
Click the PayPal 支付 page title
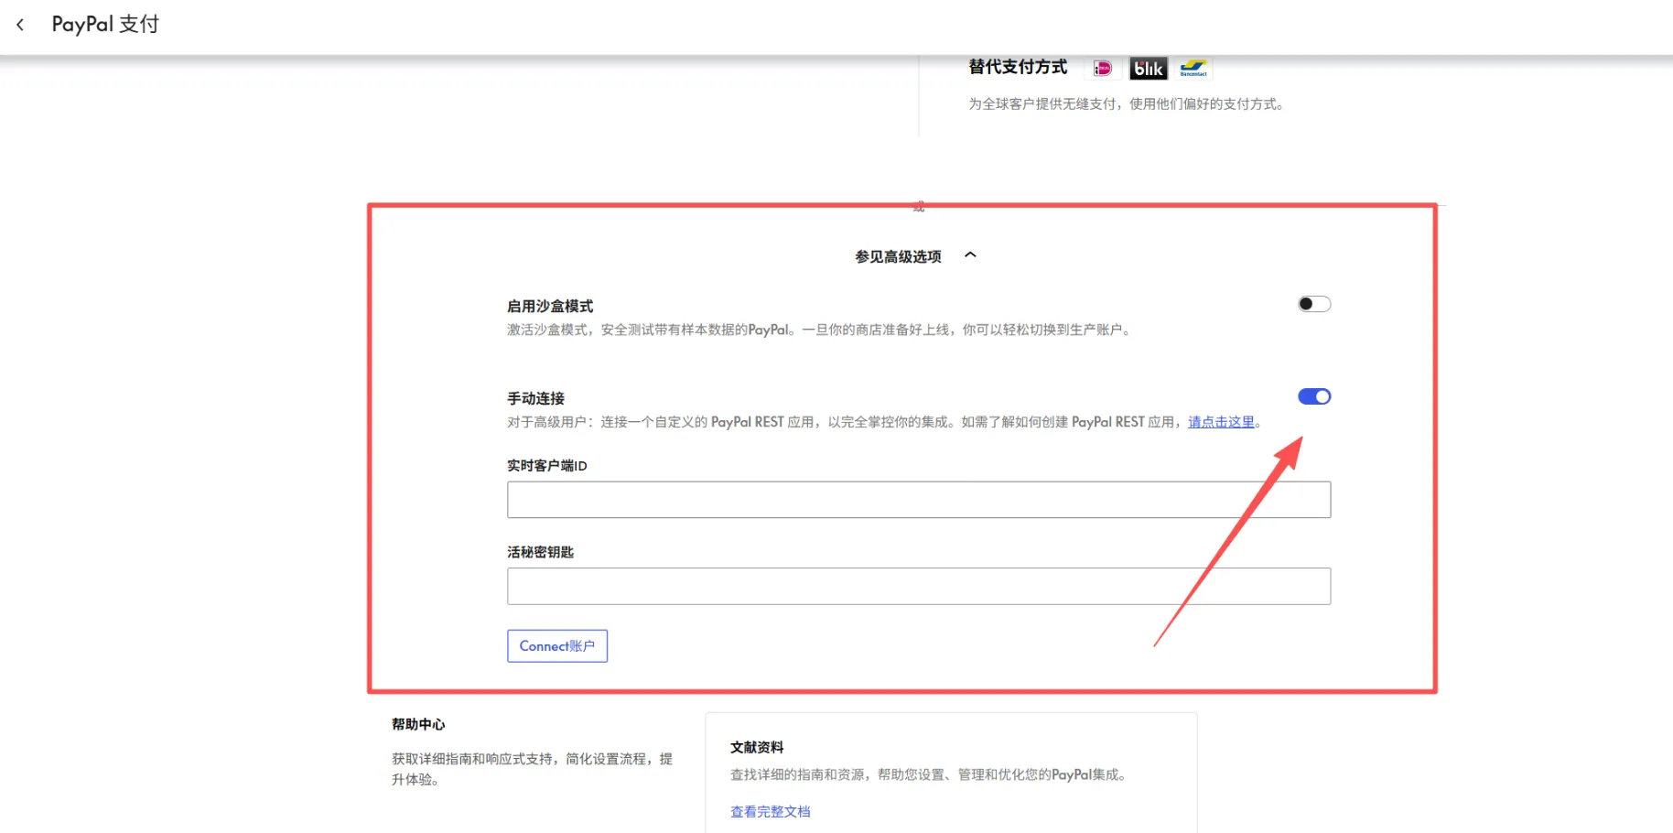[105, 24]
